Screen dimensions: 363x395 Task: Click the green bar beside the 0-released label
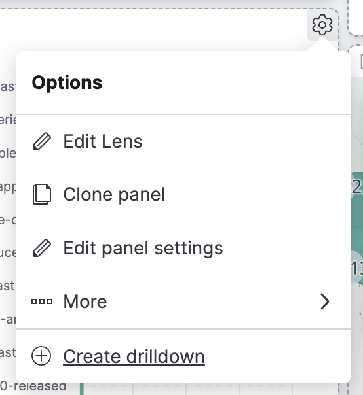(x=81, y=389)
